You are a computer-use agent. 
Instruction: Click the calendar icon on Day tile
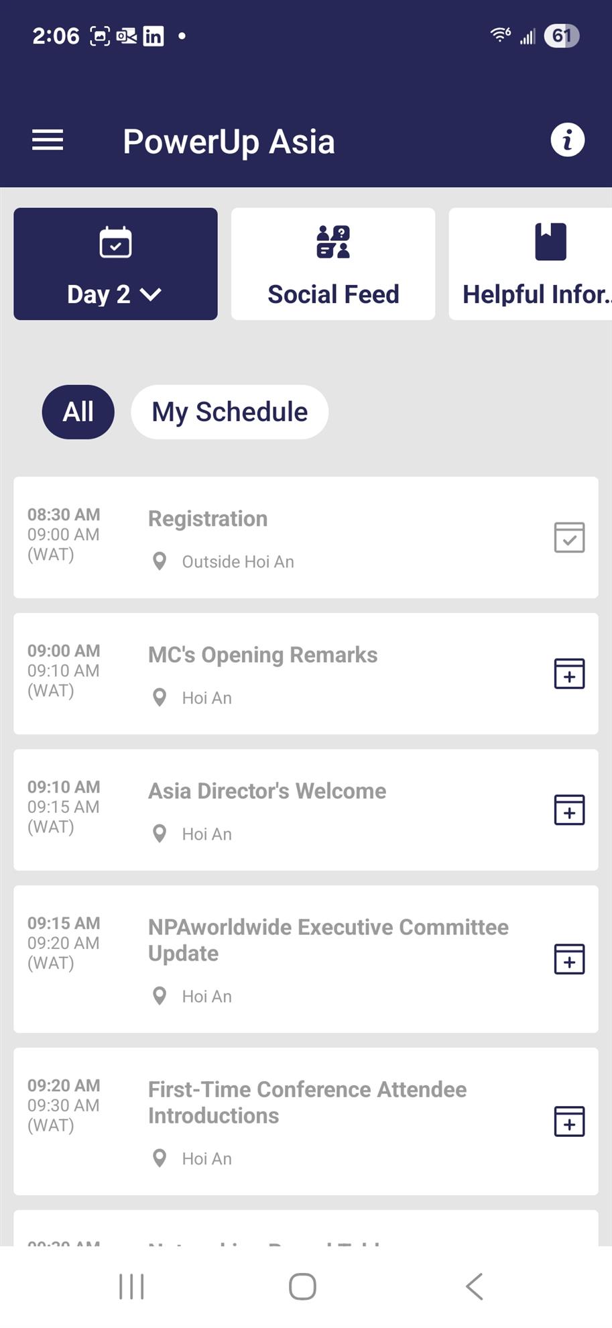[x=115, y=242]
